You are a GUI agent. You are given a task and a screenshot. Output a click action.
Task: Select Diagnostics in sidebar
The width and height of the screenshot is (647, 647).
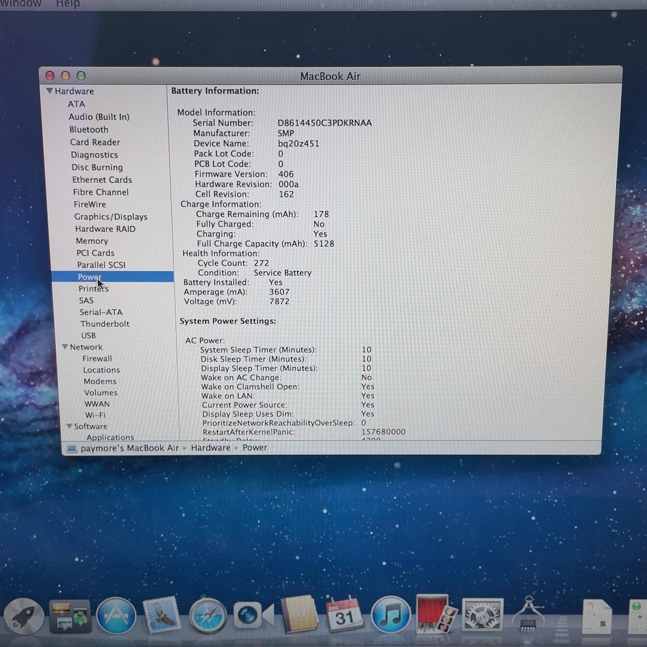point(94,155)
